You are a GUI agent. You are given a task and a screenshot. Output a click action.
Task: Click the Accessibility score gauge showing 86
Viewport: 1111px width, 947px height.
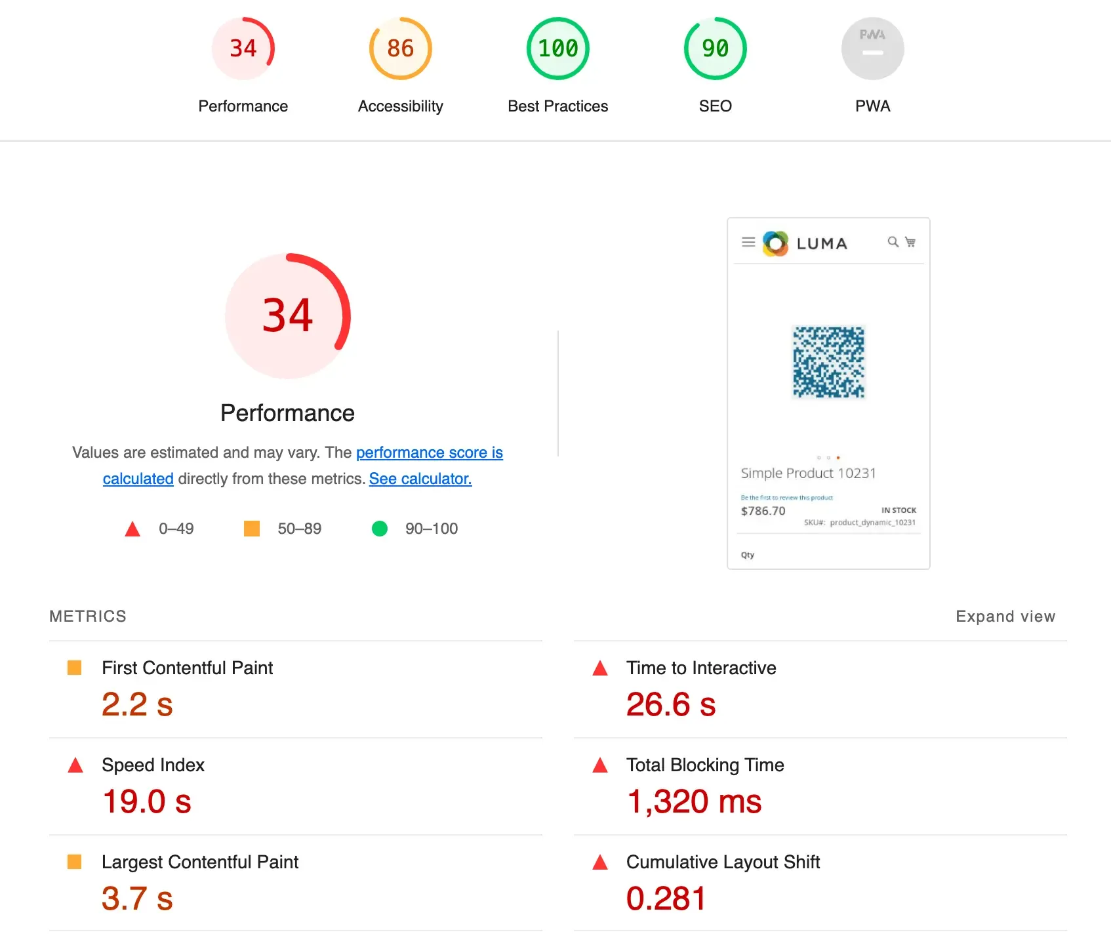(x=400, y=49)
